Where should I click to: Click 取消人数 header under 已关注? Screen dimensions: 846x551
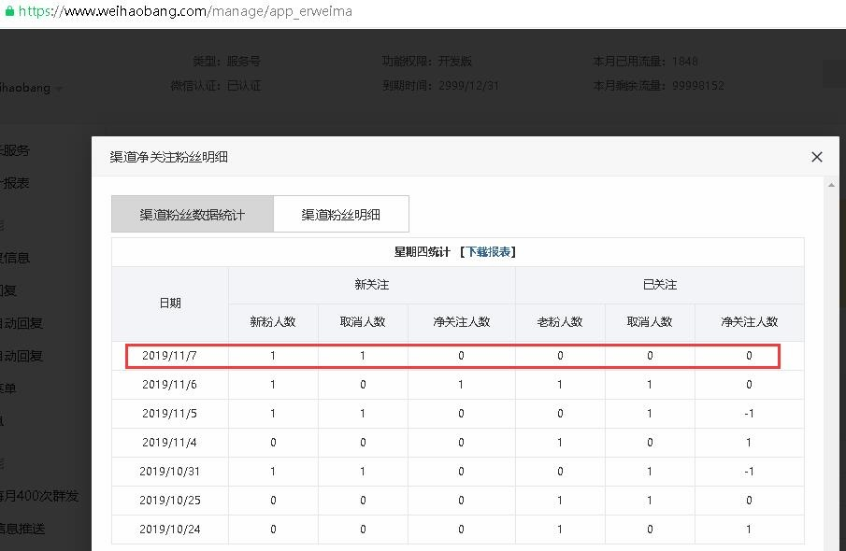pyautogui.click(x=650, y=322)
